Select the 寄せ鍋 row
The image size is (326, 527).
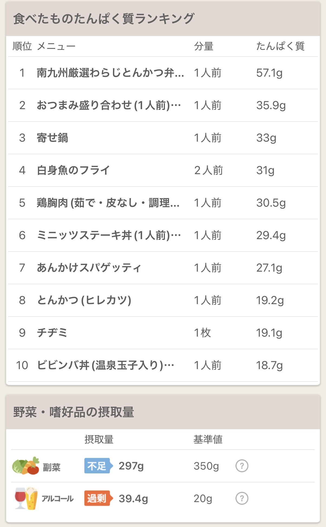pyautogui.click(x=52, y=138)
